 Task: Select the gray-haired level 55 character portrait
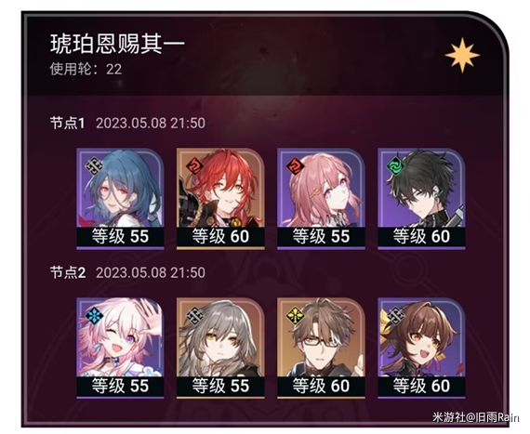coord(220,349)
